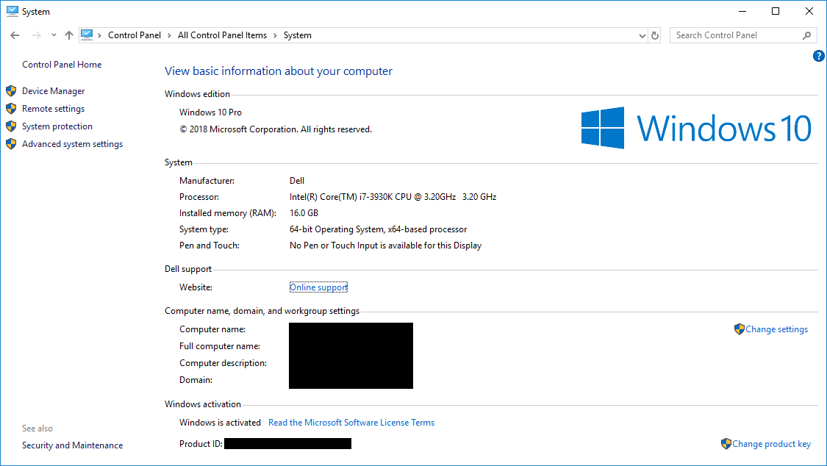Select the 'Windows is activated' status text
The width and height of the screenshot is (827, 466).
coord(220,423)
